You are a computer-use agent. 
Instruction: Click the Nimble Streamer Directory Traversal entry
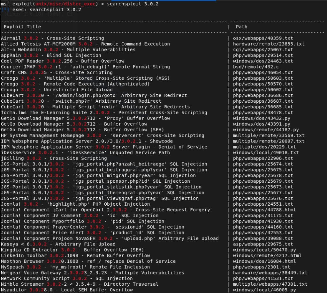(x=80, y=284)
